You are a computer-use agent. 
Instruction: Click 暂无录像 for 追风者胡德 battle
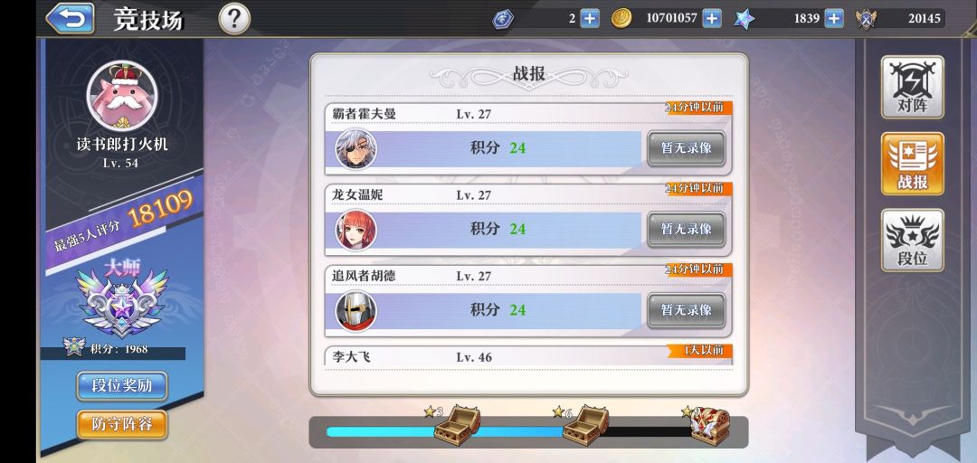(686, 310)
